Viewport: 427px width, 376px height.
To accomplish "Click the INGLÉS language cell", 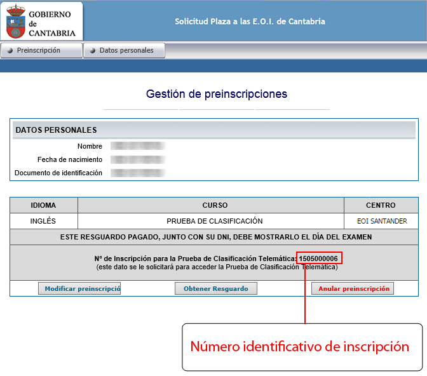I will tap(44, 221).
